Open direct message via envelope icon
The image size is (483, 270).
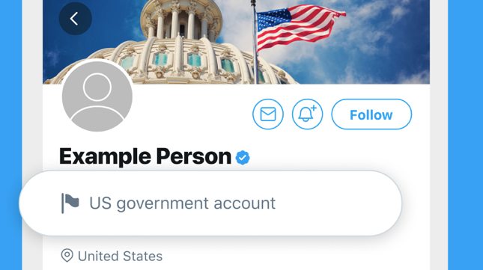click(x=268, y=114)
